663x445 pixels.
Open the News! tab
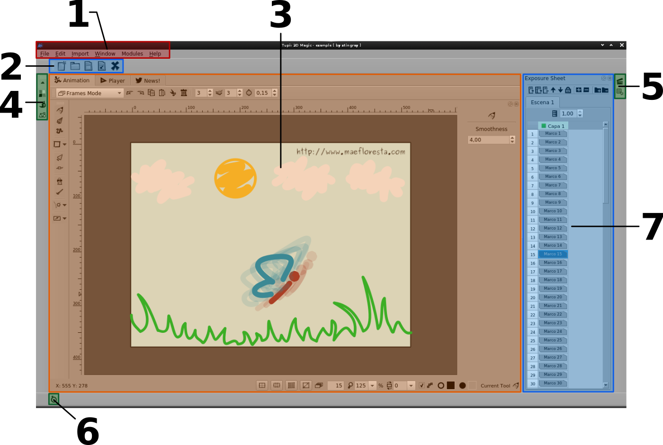coord(148,80)
